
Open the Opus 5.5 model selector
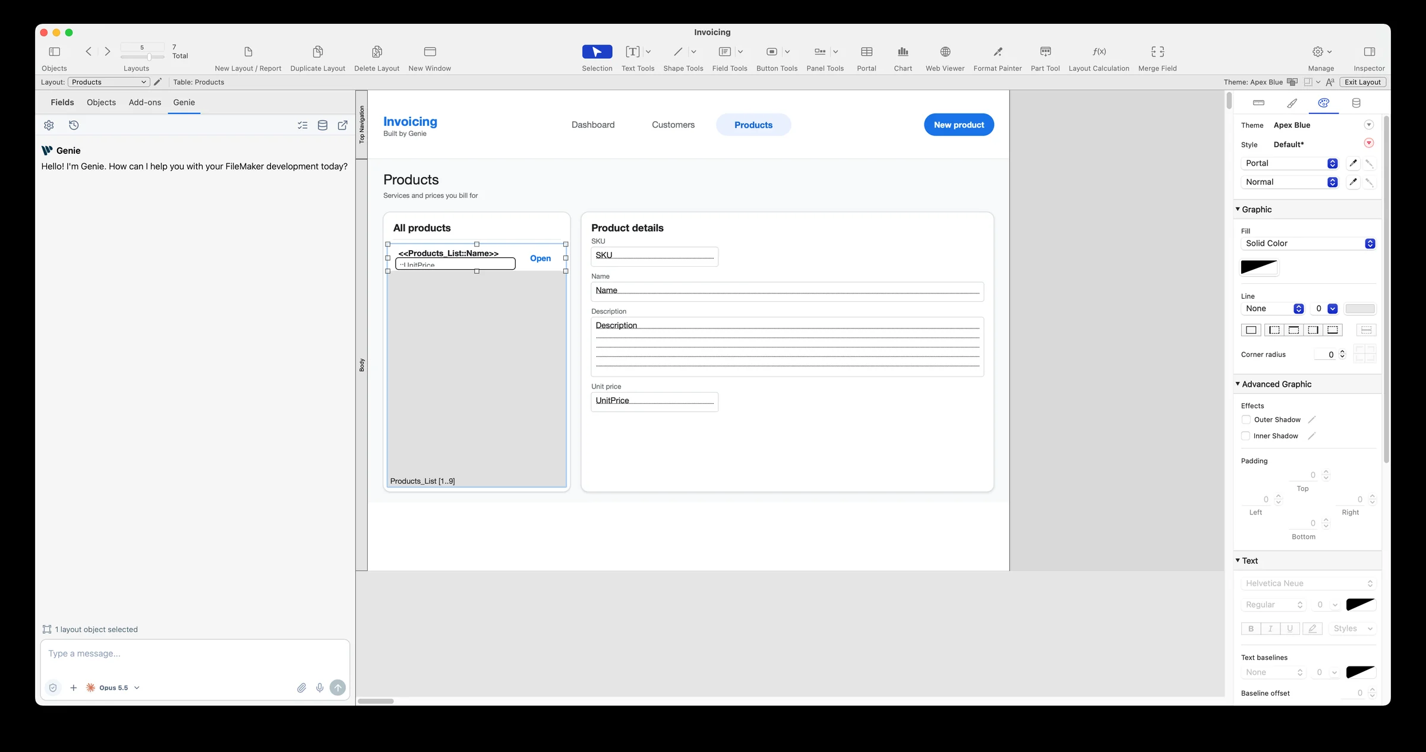click(113, 687)
